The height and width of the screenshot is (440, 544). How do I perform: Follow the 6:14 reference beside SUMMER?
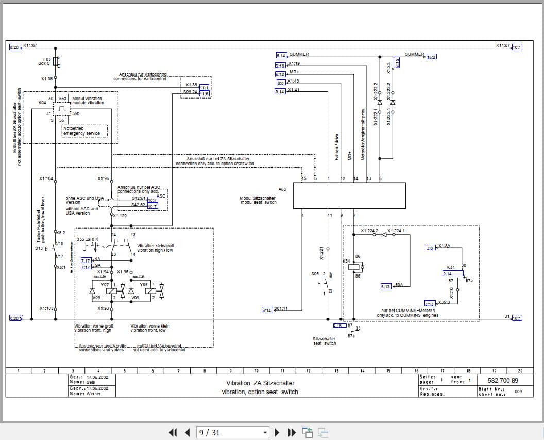coord(281,56)
